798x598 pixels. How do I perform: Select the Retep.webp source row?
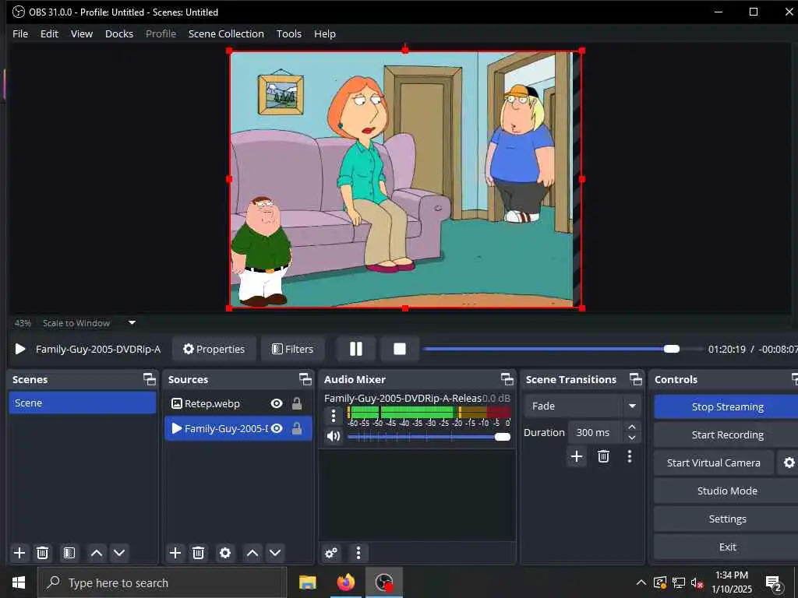[238, 403]
